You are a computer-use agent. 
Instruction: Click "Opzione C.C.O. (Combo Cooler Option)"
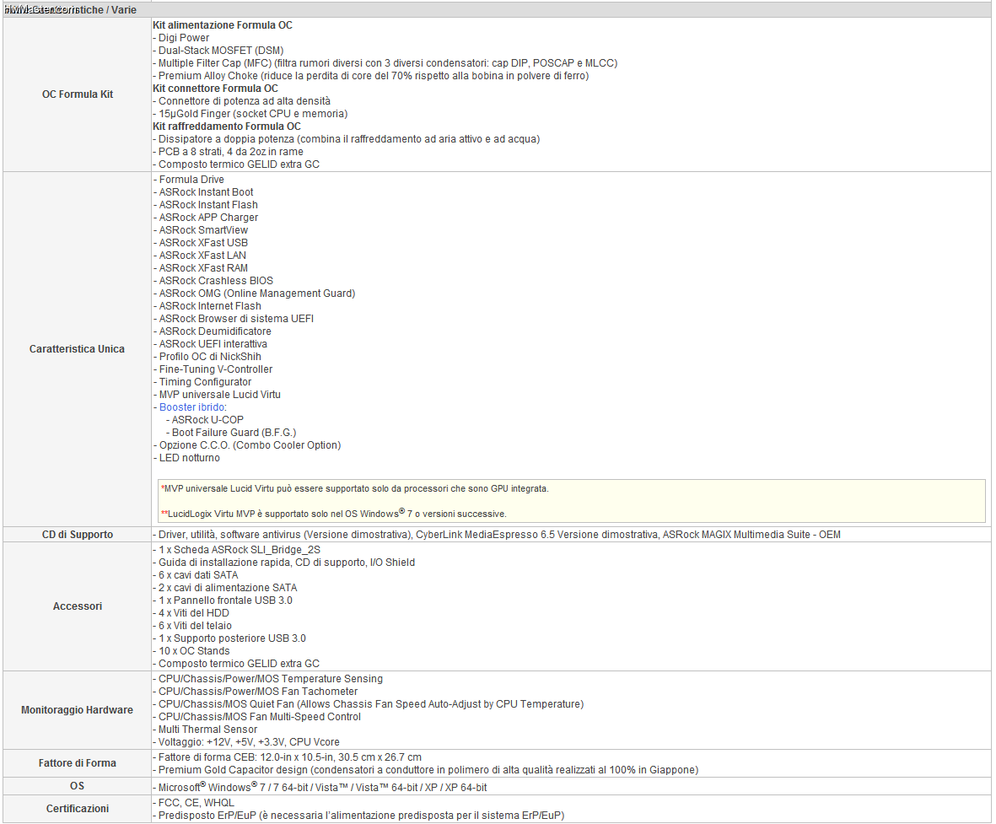[x=247, y=446]
